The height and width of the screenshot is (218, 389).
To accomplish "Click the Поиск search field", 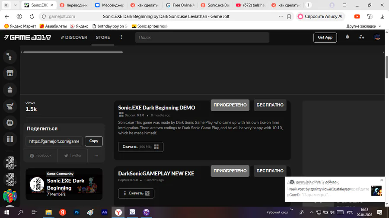I will pyautogui.click(x=202, y=37).
